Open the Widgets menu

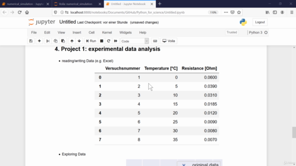125,33
